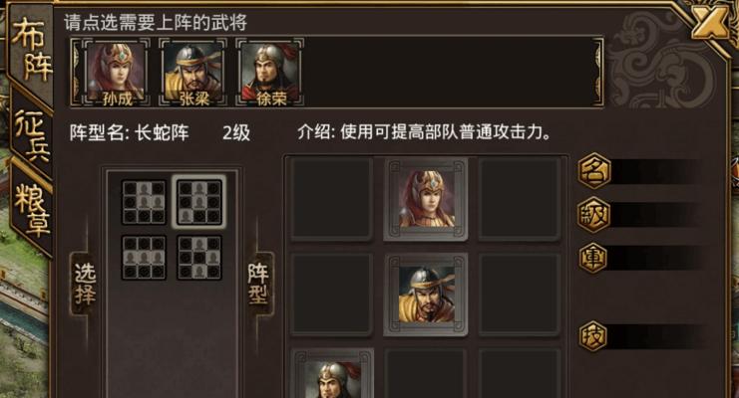Image resolution: width=739 pixels, height=398 pixels.
Task: Choose the bottom-left formation pattern icon
Action: (144, 258)
